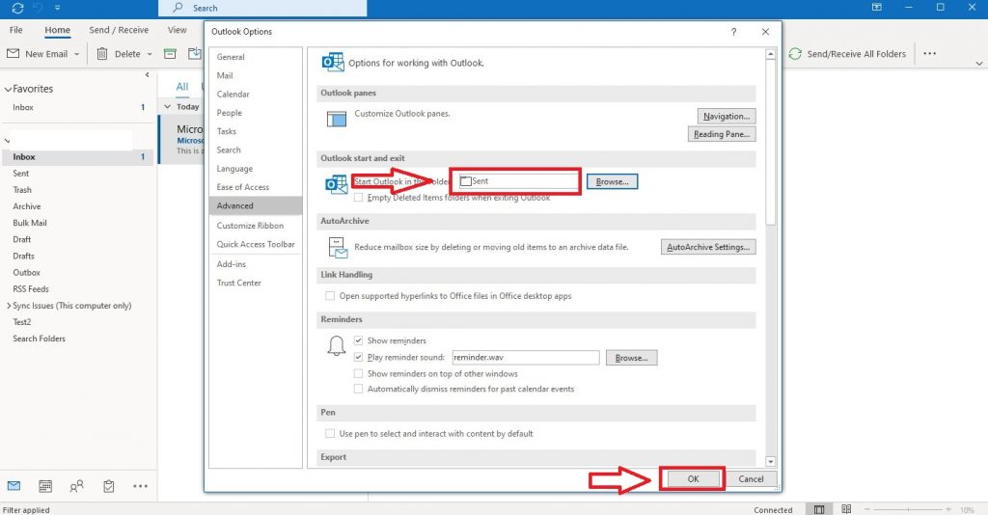Image resolution: width=988 pixels, height=515 pixels.
Task: Click the ribbon more commands ellipsis
Action: point(929,53)
